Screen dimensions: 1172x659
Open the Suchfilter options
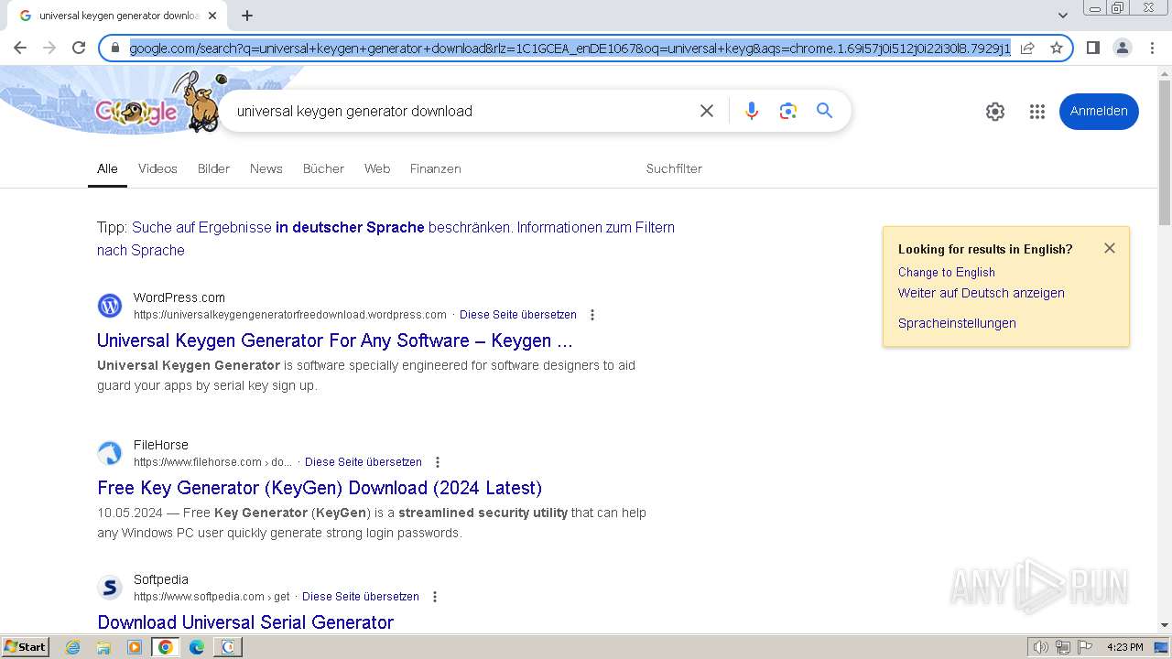(x=674, y=168)
